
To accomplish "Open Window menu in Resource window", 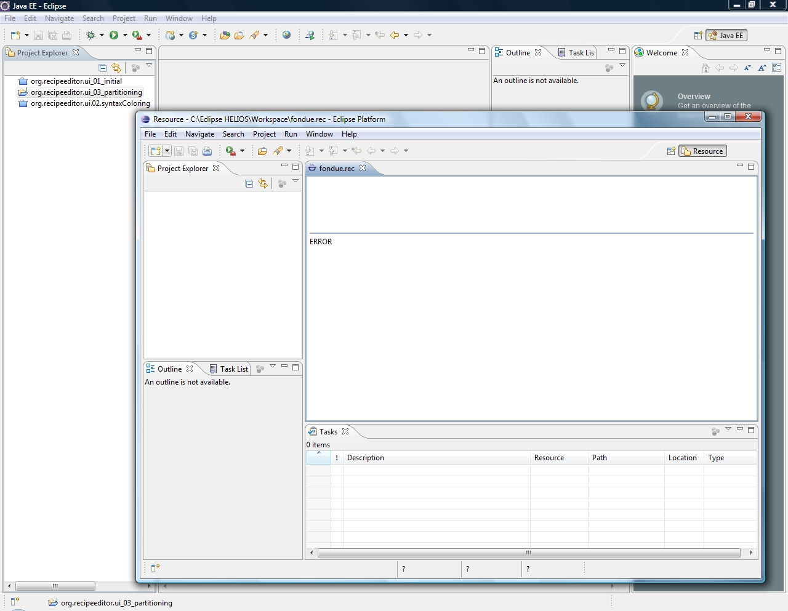I will pyautogui.click(x=320, y=134).
